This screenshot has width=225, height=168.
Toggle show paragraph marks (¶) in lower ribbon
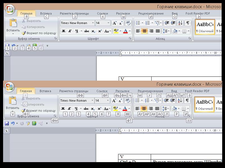point(187,101)
